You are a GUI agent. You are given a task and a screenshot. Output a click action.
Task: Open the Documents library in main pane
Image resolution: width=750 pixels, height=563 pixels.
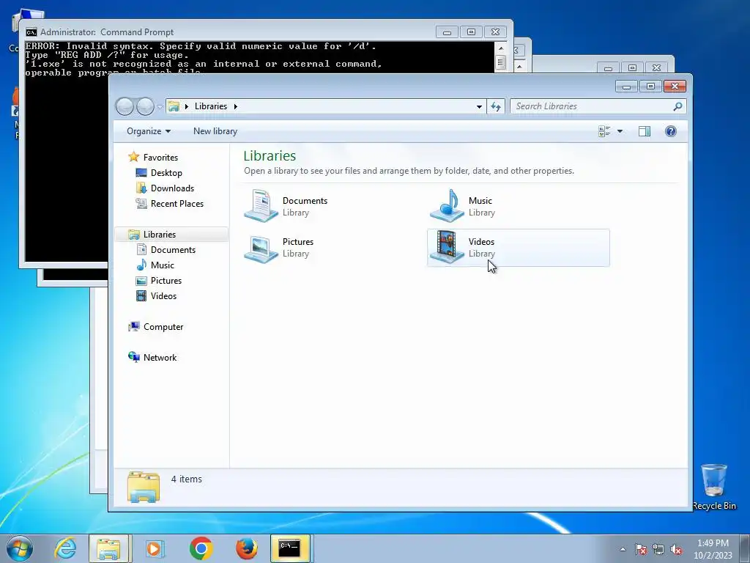[286, 206]
